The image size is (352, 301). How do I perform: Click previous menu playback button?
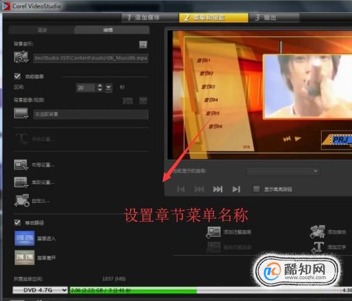coord(199,189)
